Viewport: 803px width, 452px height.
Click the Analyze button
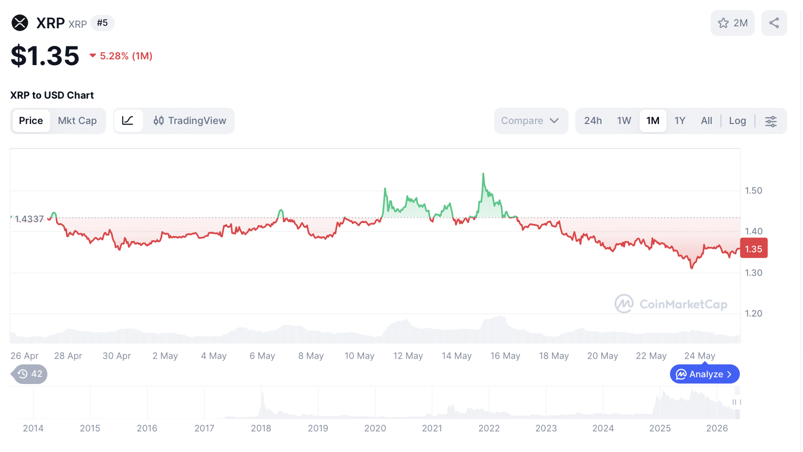[705, 374]
